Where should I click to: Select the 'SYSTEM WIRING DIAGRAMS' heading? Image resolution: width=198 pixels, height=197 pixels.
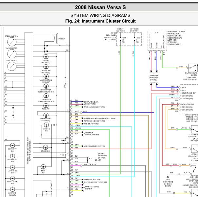point(100,15)
